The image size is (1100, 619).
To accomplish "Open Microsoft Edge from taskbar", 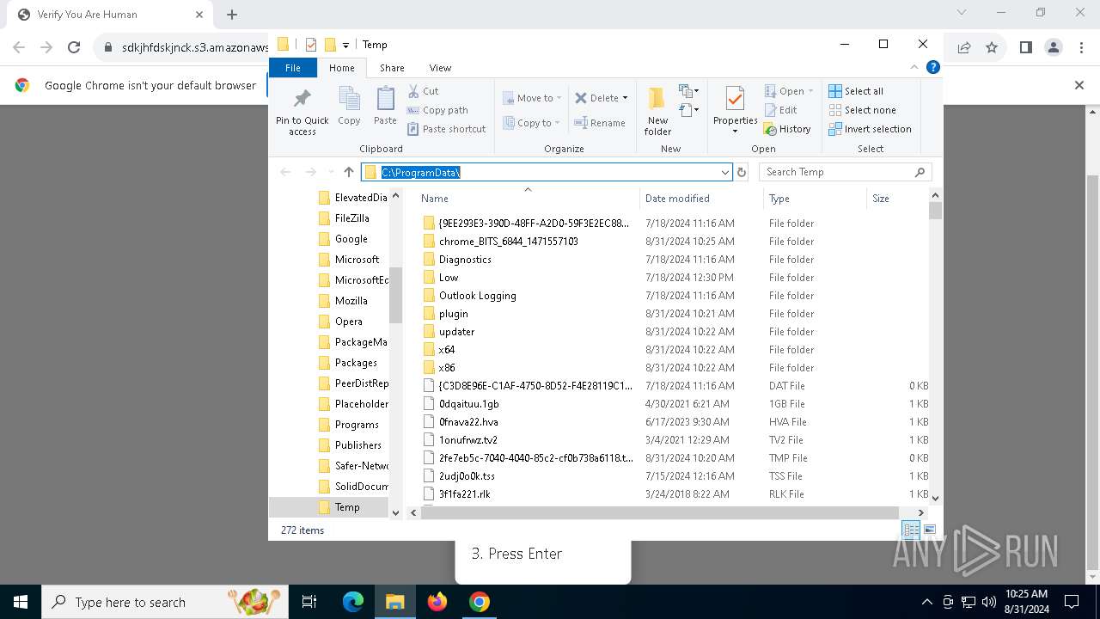I will [x=353, y=602].
